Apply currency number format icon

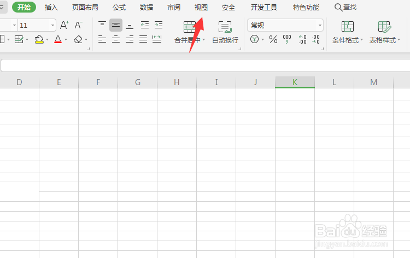(254, 39)
